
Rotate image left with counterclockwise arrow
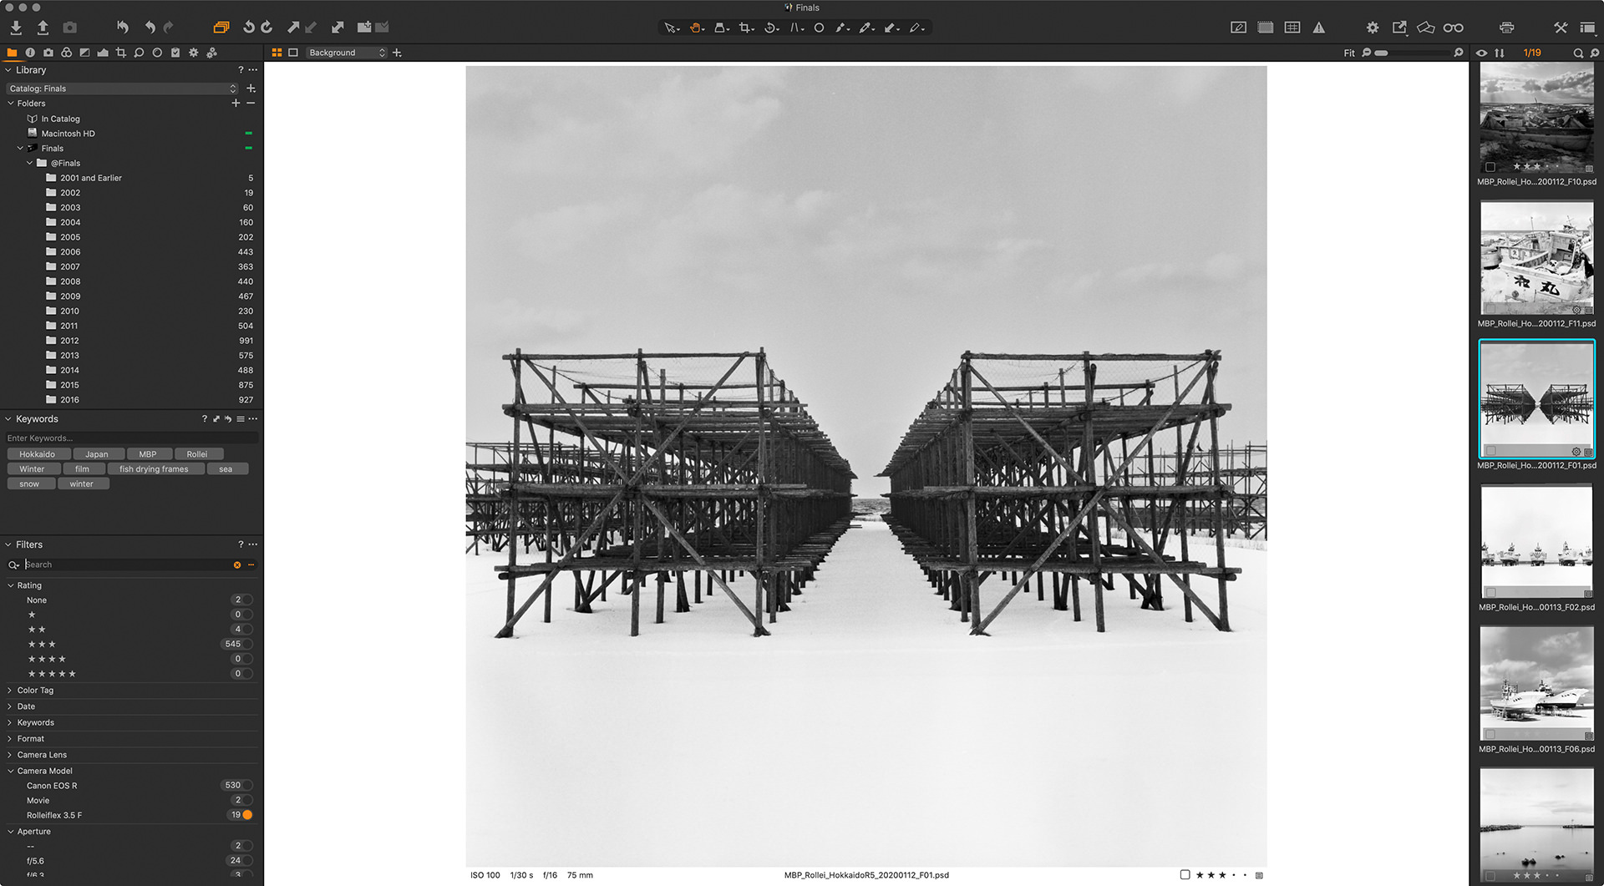click(x=248, y=28)
